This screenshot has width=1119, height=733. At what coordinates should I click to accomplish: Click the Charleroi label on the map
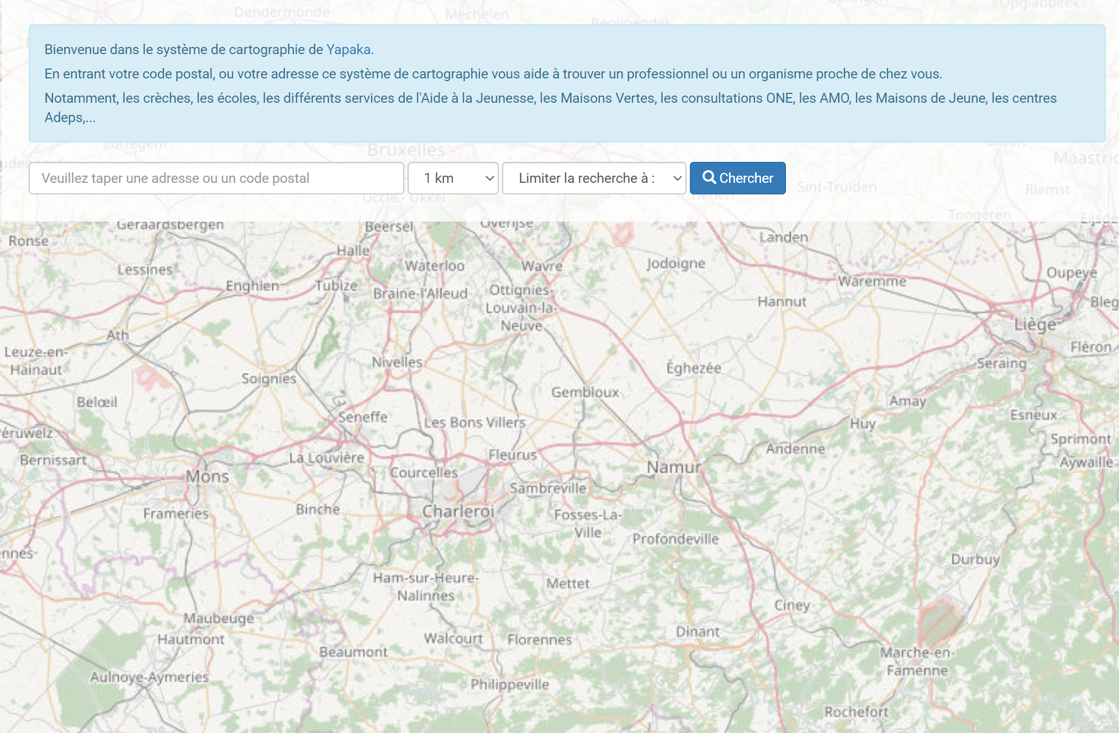458,511
